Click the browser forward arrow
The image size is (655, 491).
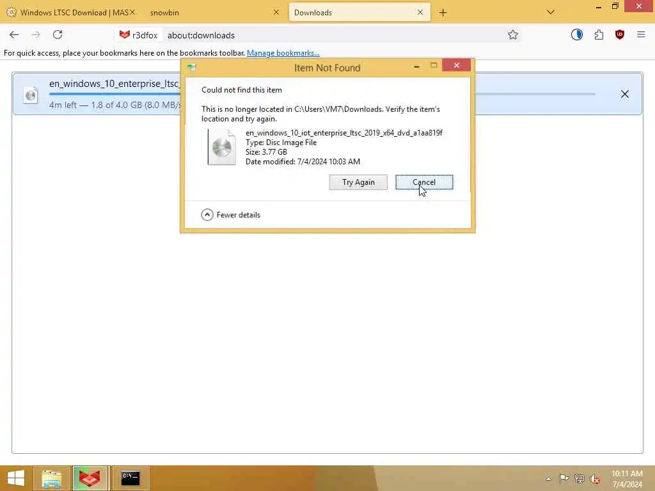click(36, 35)
